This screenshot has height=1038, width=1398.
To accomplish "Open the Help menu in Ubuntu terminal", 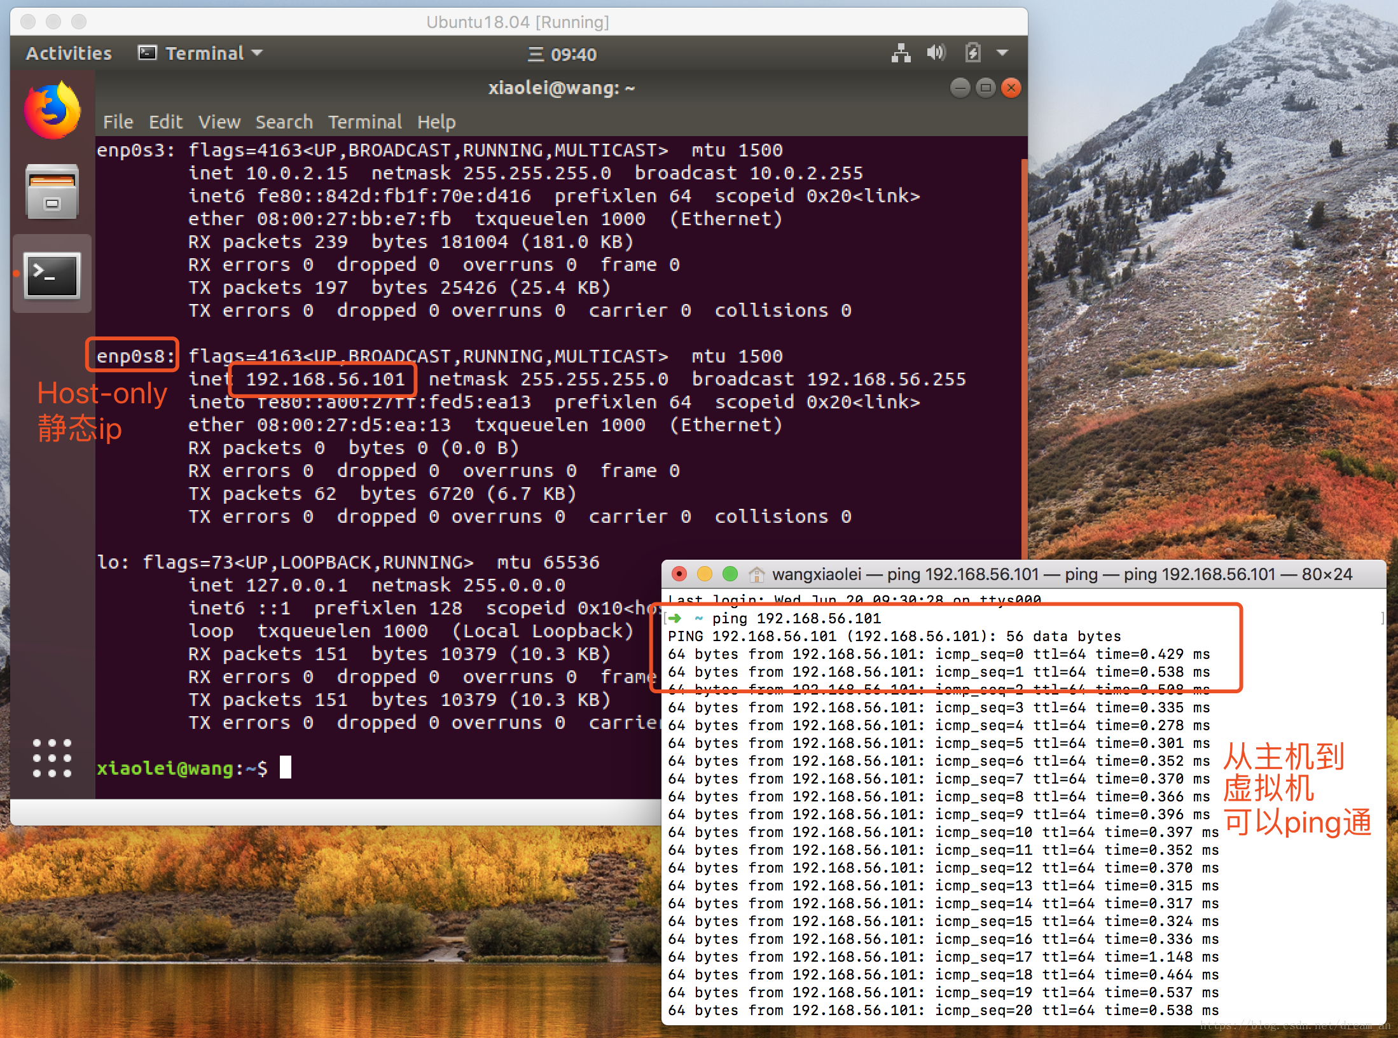I will (436, 121).
